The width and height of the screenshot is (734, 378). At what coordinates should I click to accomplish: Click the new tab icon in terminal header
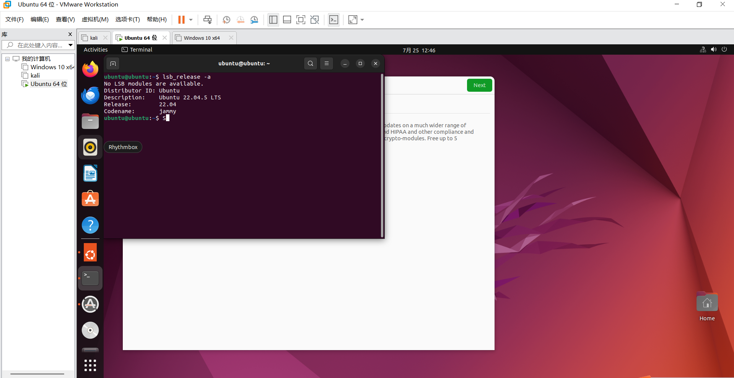click(113, 63)
